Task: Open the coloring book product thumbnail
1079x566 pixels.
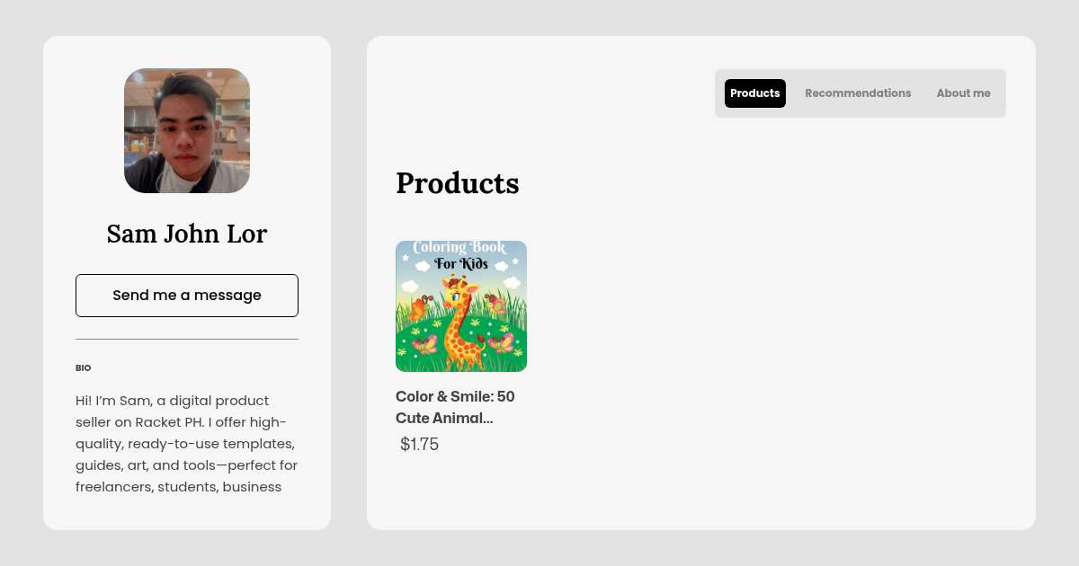Action: (x=461, y=306)
